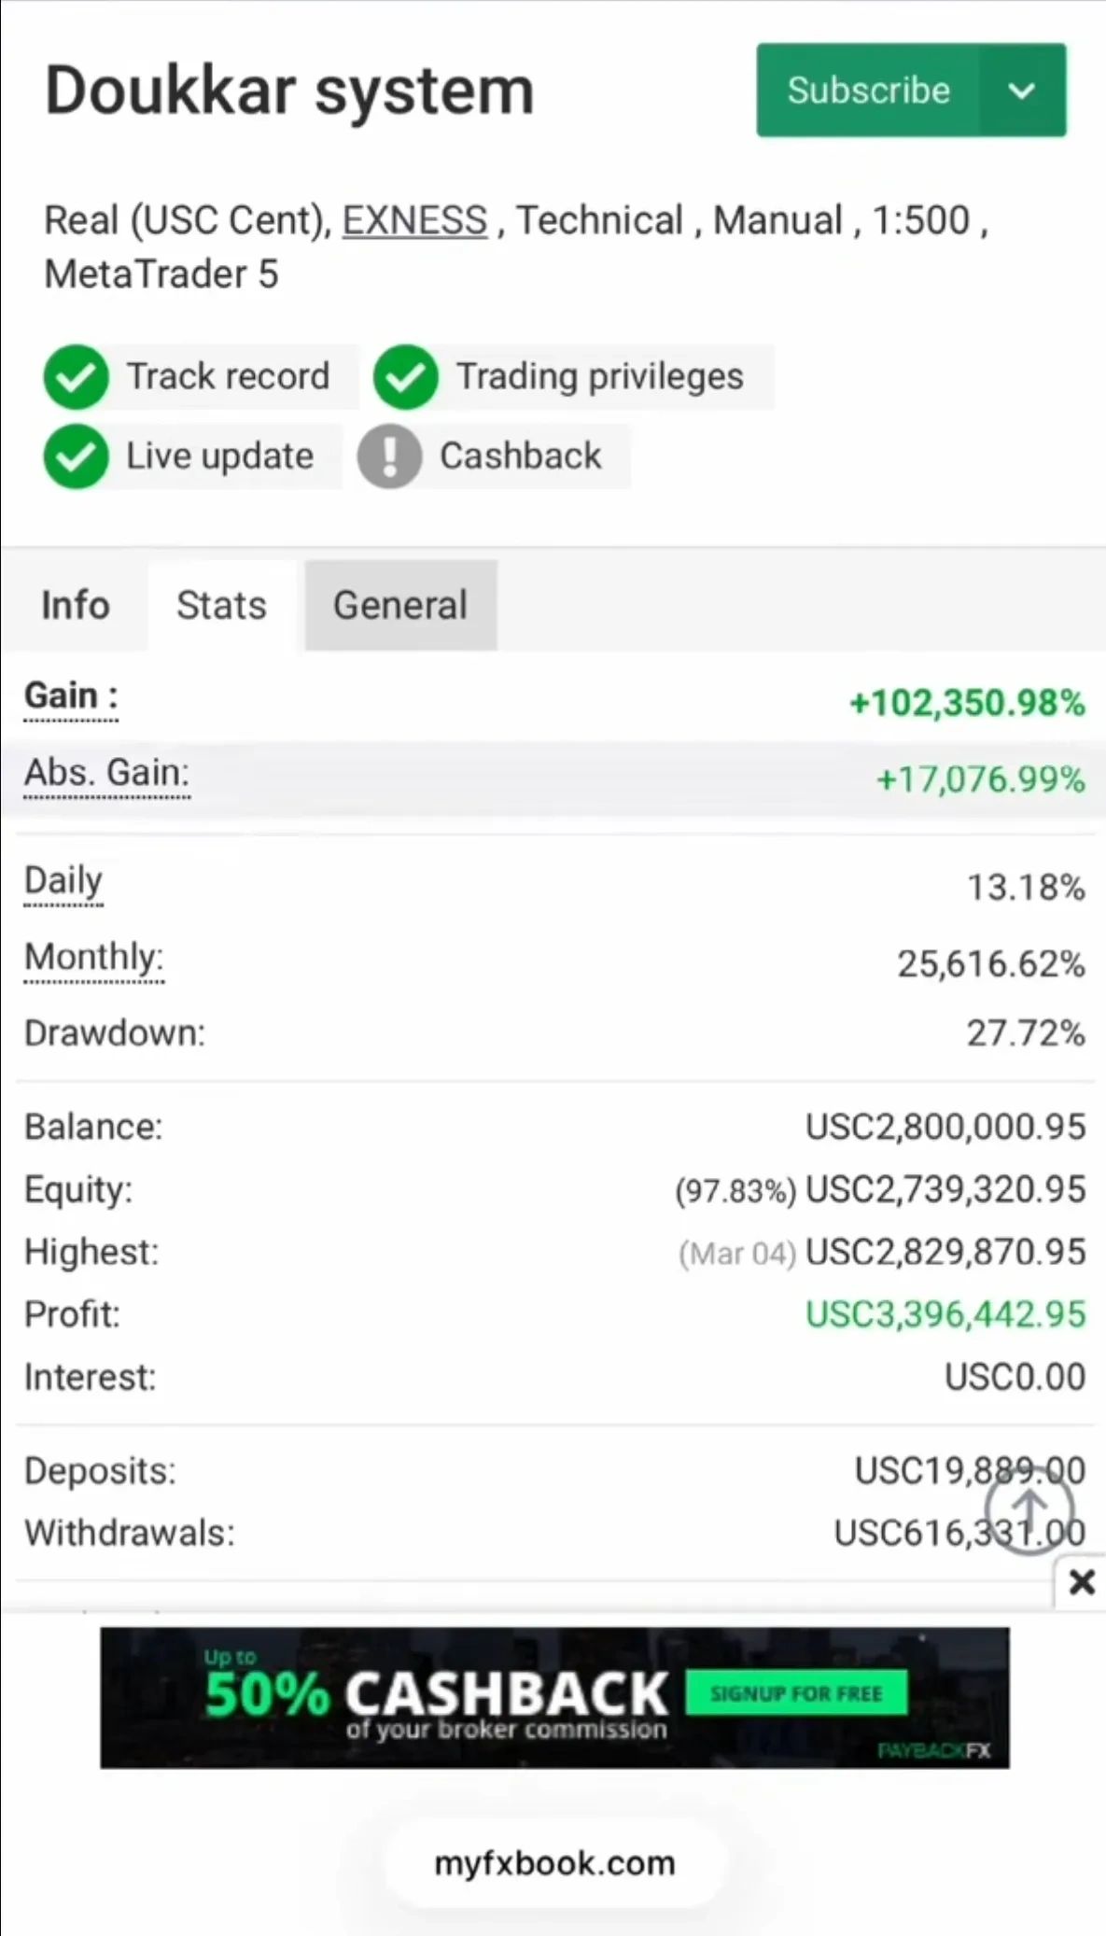Viewport: 1106px width, 1936px height.
Task: Click the Daily label
Action: click(63, 881)
